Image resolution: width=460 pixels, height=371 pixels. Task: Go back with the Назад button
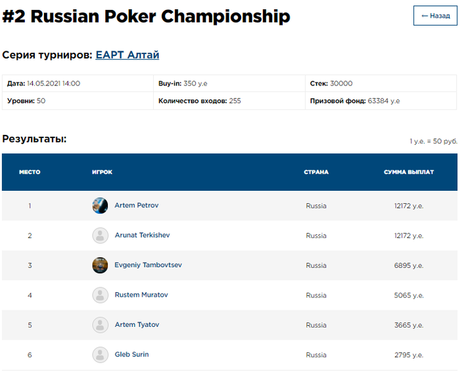435,16
